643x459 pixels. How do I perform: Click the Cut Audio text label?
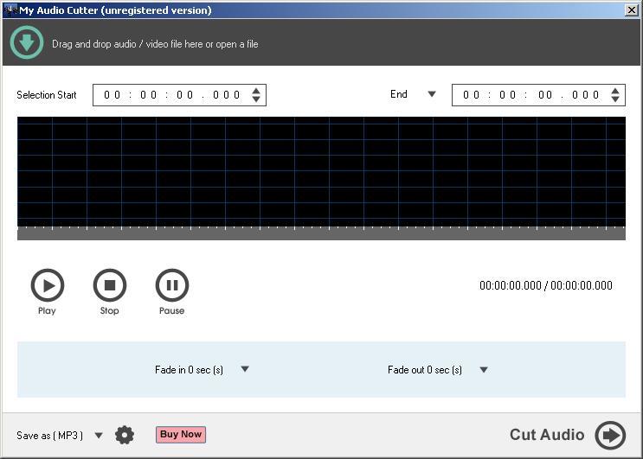pyautogui.click(x=547, y=435)
